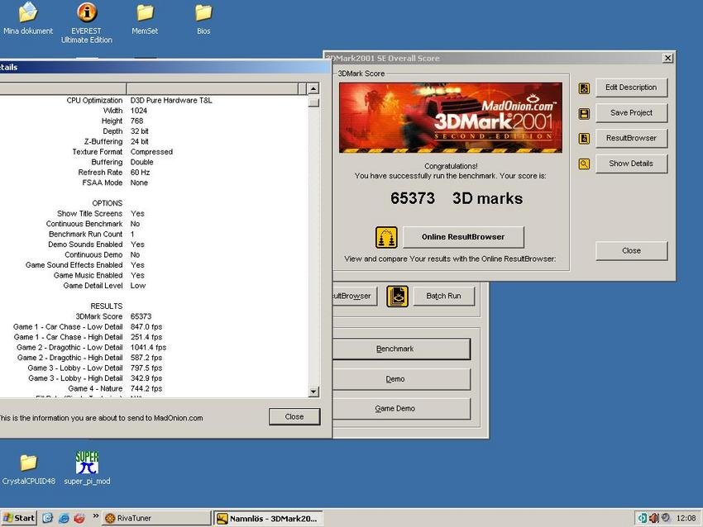Launch super_pi_mod desktop icon
Image resolution: width=703 pixels, height=527 pixels.
[87, 468]
